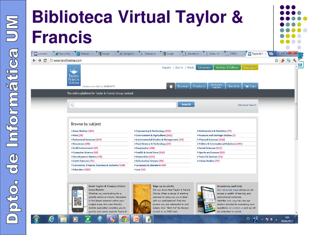Screen dimensions: 314x235
Task: Browse the Humanities subject
Action: (x=145, y=157)
